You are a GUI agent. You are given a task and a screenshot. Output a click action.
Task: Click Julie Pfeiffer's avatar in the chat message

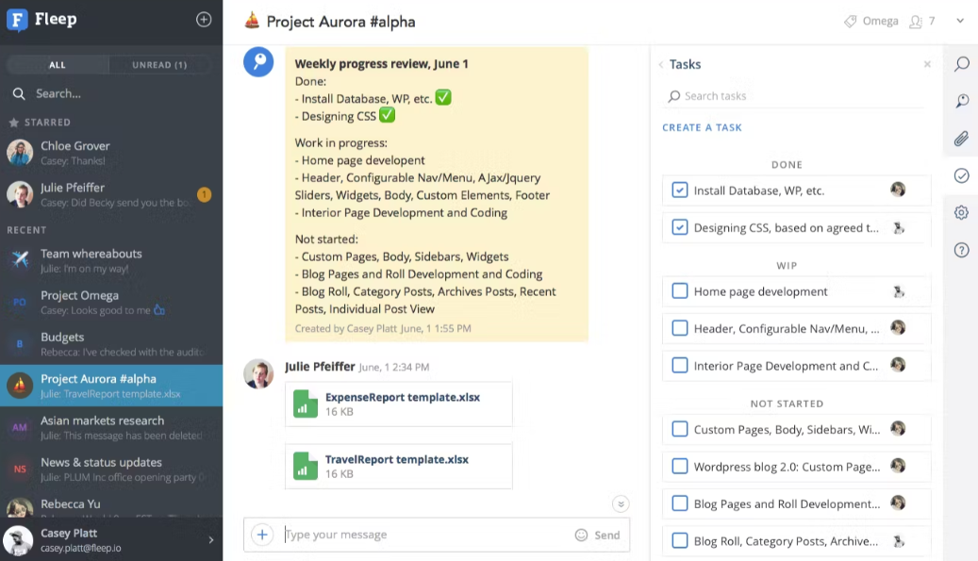258,373
